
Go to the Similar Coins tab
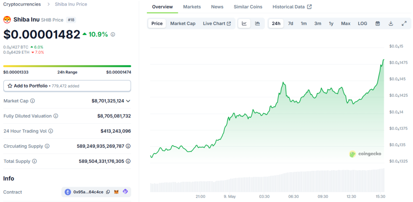pos(248,7)
